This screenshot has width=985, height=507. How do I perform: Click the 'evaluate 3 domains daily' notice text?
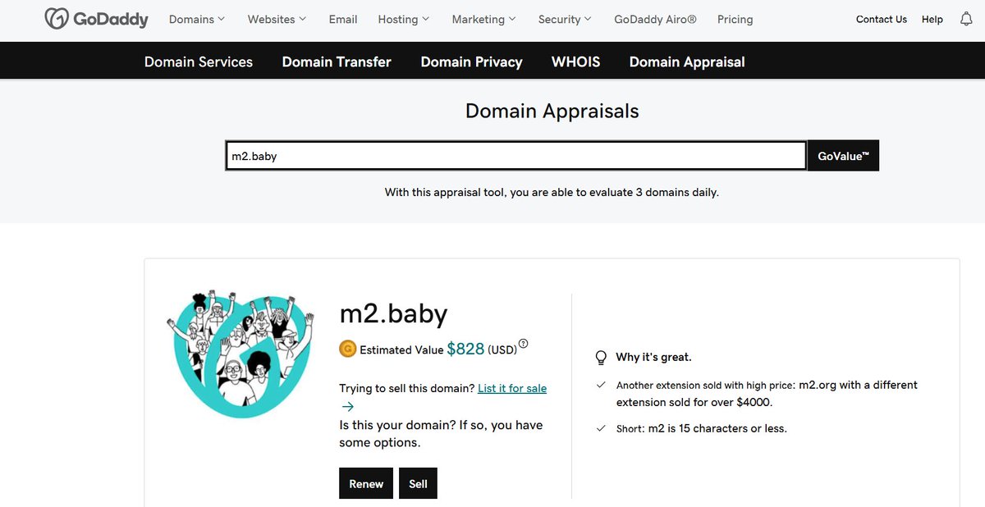point(552,193)
